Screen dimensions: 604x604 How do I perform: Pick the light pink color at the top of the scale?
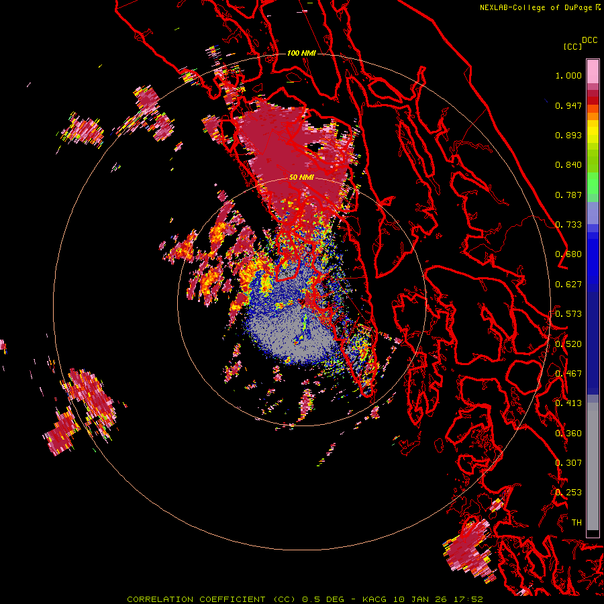coord(593,72)
